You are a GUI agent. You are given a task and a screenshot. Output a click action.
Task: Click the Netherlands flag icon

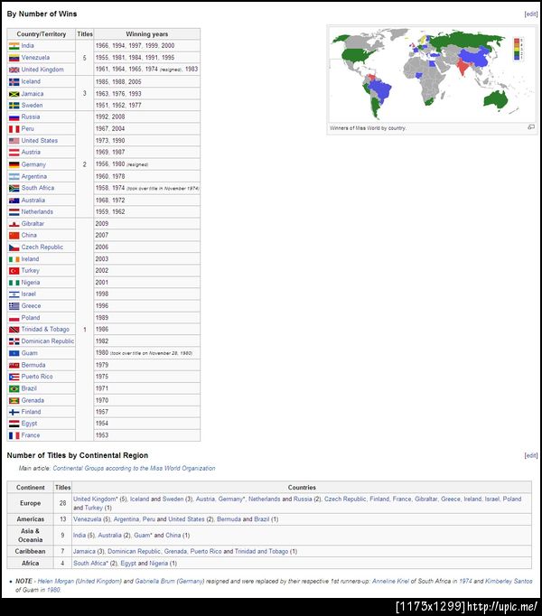pyautogui.click(x=14, y=211)
